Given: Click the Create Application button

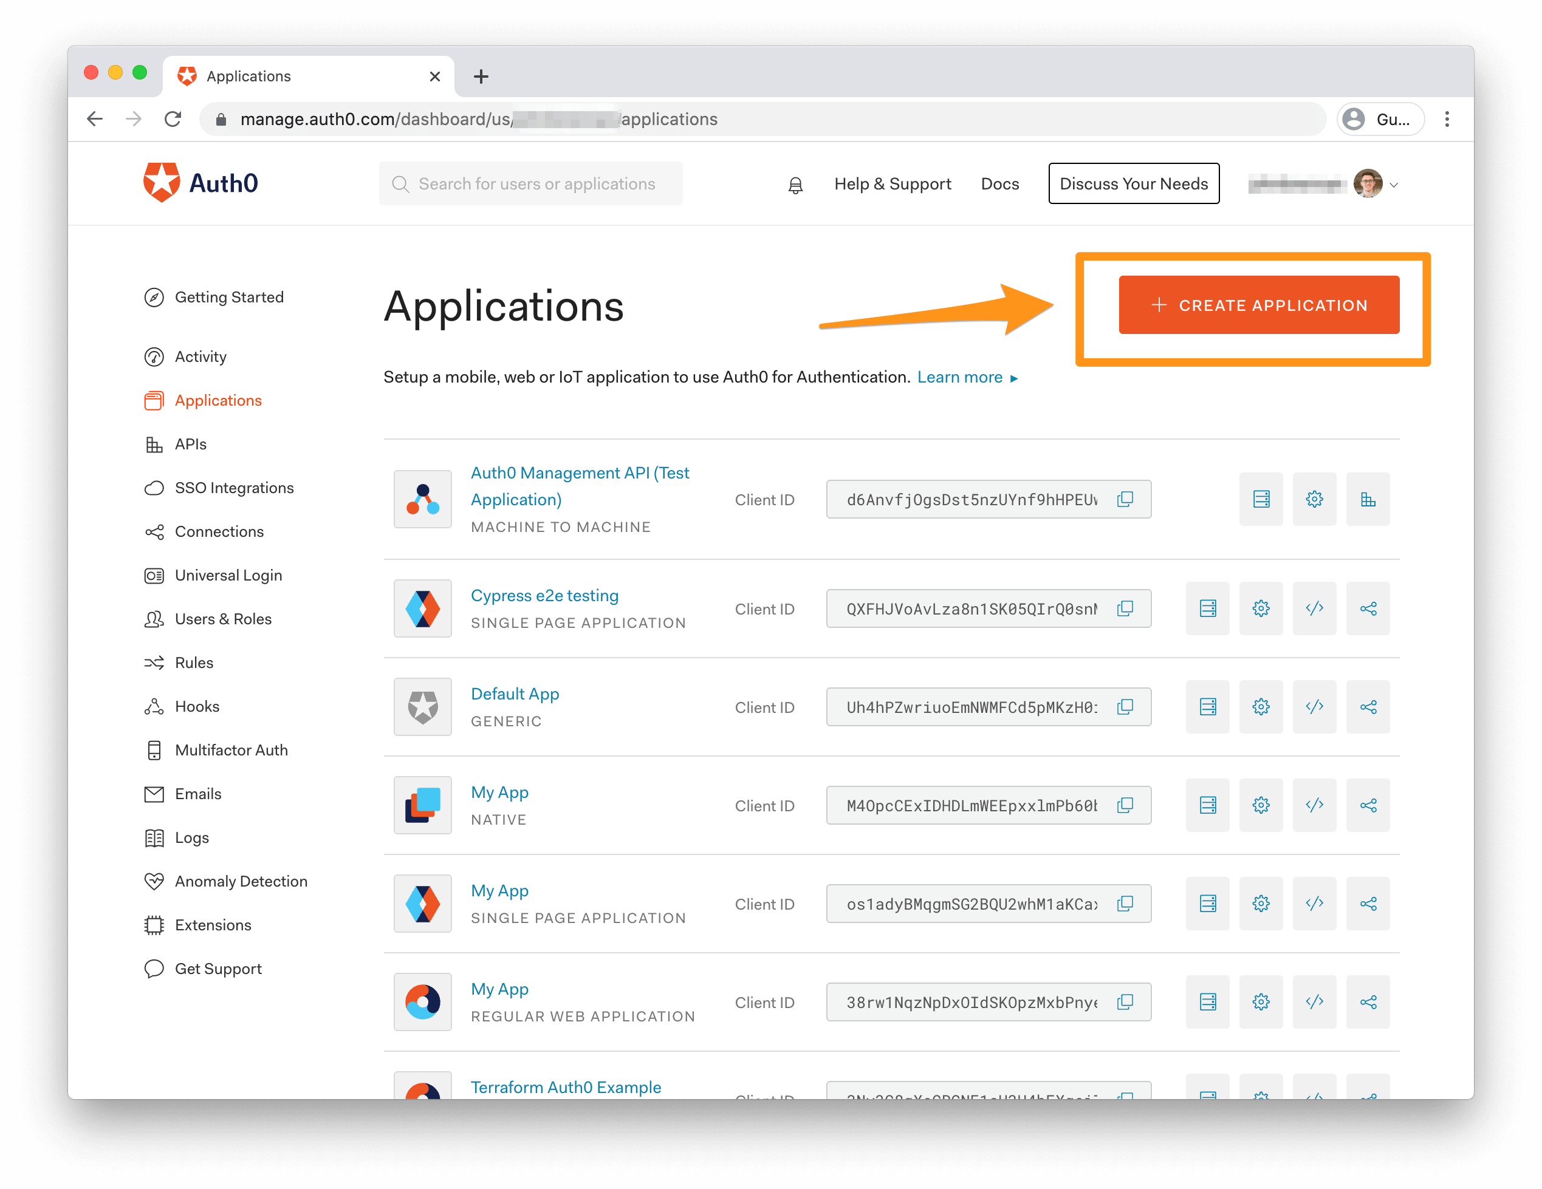Looking at the screenshot, I should [x=1258, y=305].
